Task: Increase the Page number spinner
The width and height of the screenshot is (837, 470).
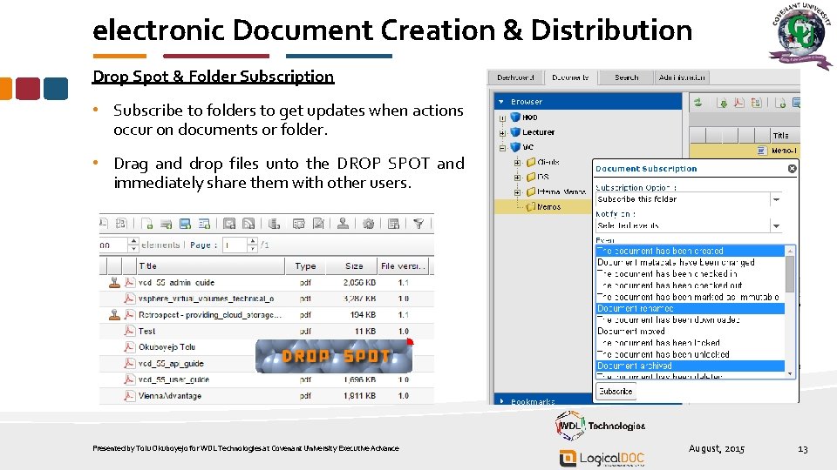Action: click(x=253, y=241)
